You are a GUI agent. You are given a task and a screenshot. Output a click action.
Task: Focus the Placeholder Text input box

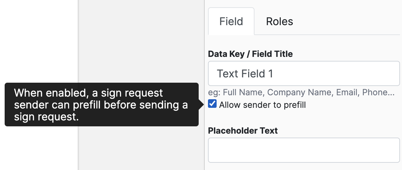tap(304, 150)
